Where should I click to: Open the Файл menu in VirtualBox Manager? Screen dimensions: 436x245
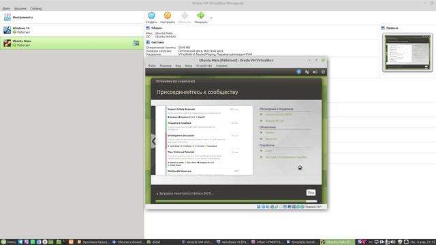[6, 9]
